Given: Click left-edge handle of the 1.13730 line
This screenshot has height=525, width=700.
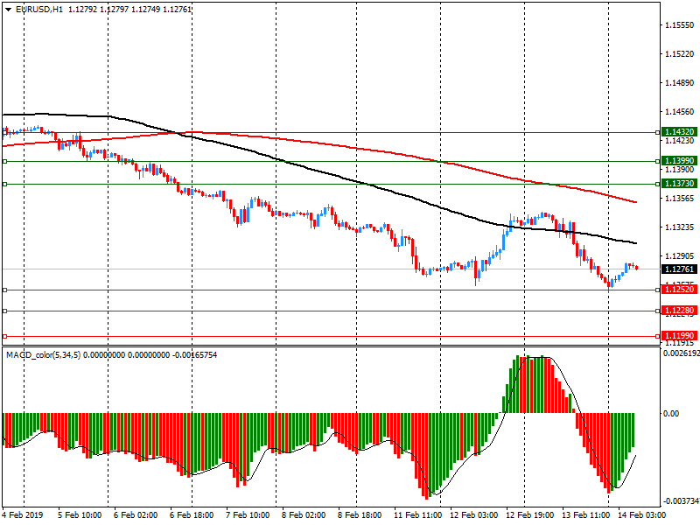Looking at the screenshot, I should [x=4, y=185].
